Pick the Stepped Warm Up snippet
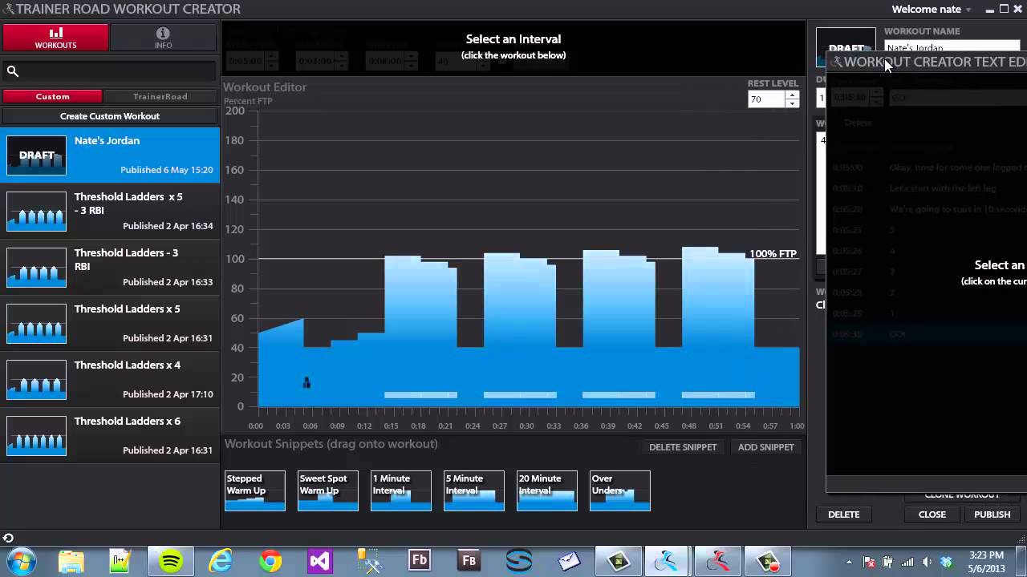 [x=255, y=490]
